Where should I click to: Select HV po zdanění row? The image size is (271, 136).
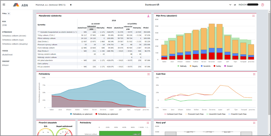coord(94,67)
